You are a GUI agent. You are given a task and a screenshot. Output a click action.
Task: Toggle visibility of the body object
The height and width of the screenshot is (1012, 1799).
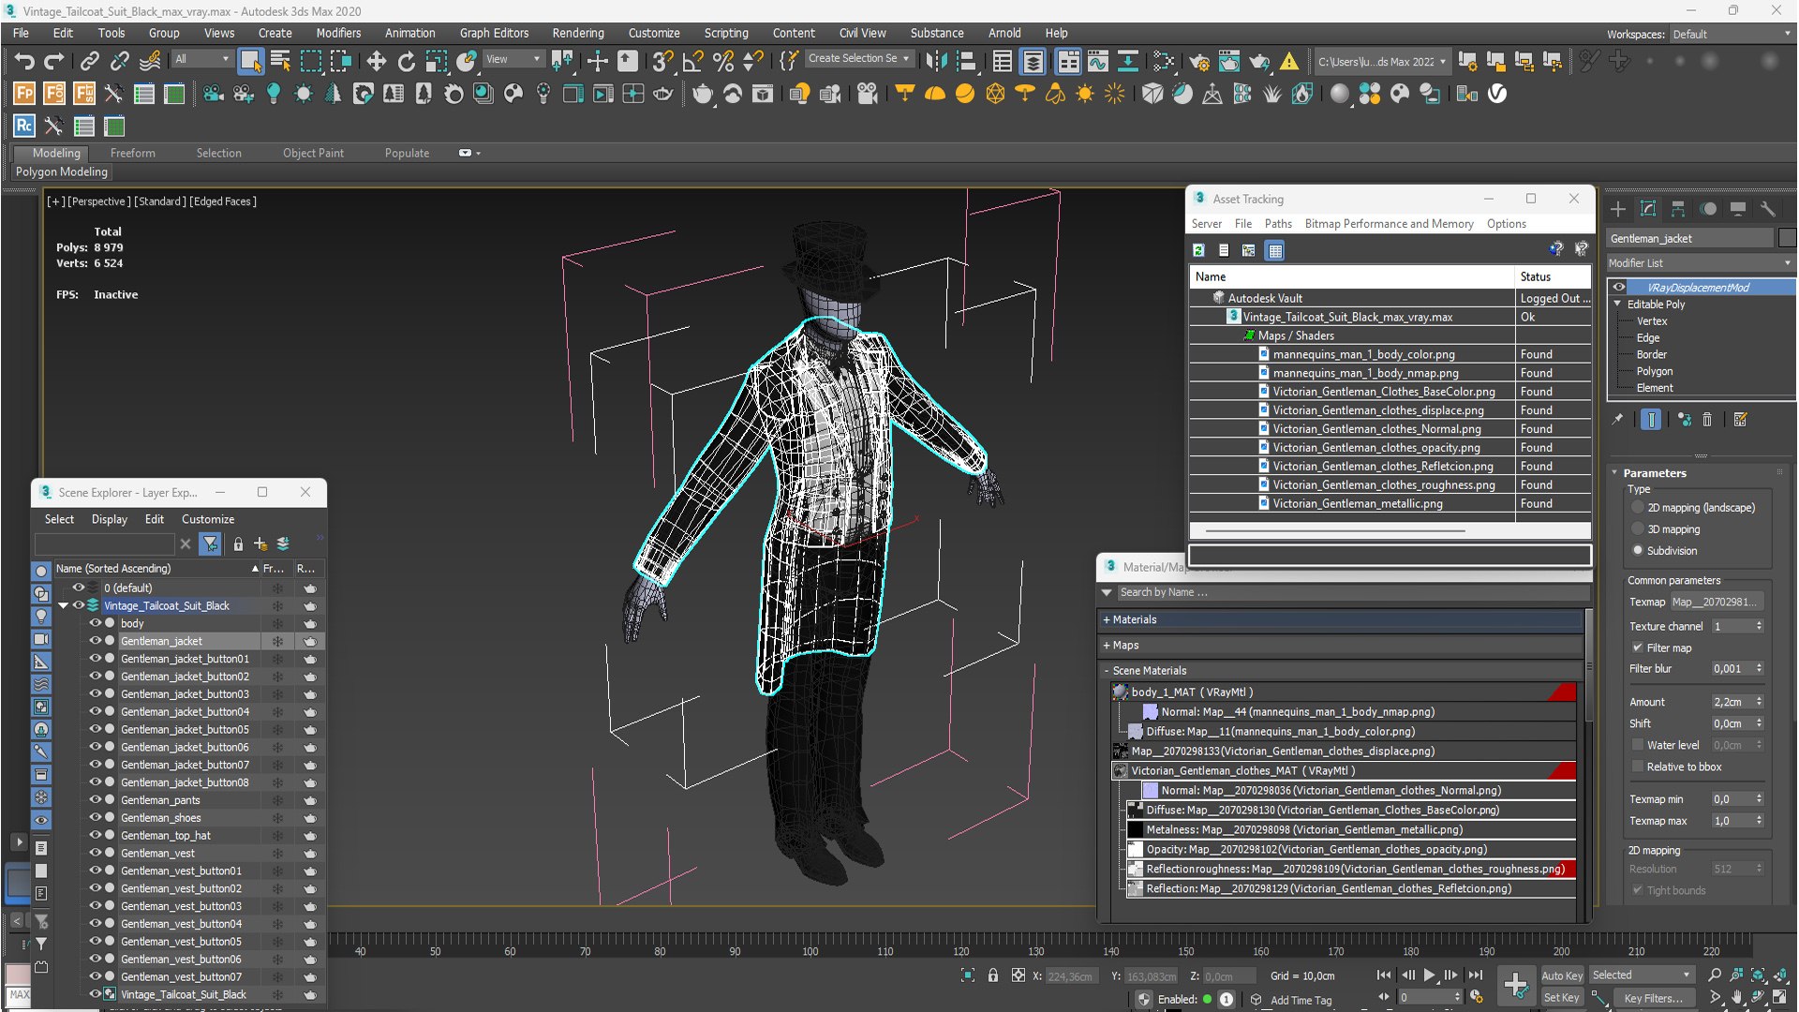coord(95,623)
